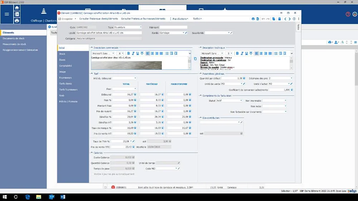Click into the Fabricant input field
The image size is (358, 201).
[x=173, y=27]
